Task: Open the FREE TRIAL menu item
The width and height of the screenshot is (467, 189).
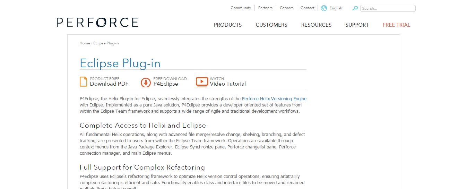Action: pos(396,25)
